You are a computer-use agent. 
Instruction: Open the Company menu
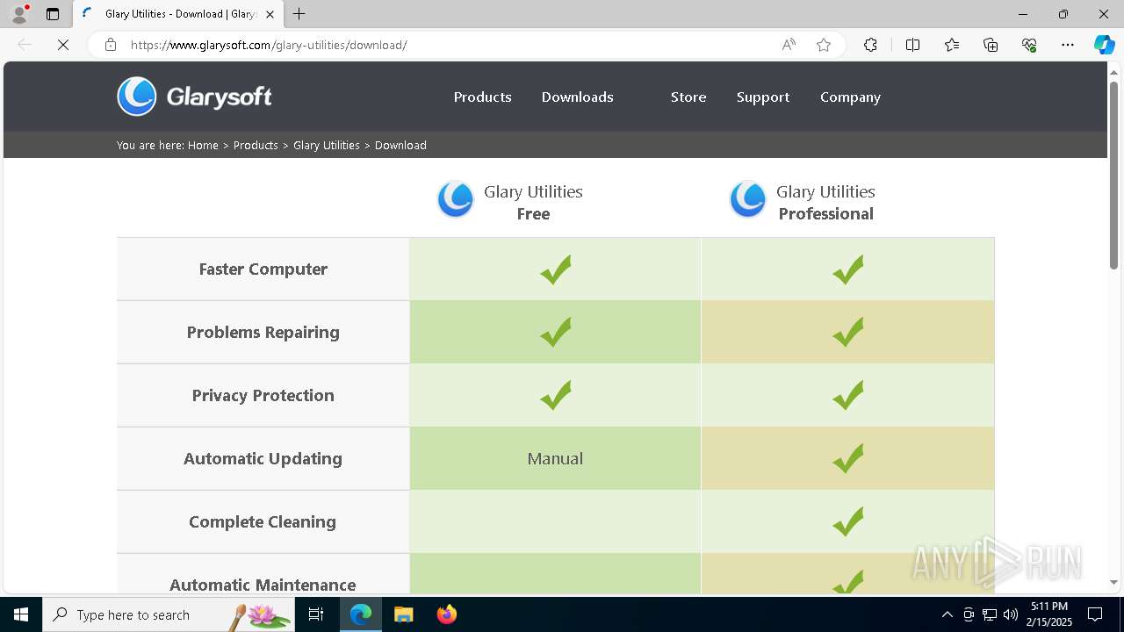coord(850,97)
